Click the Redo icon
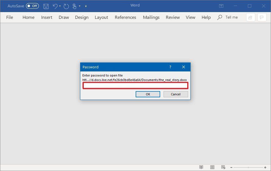The width and height of the screenshot is (271, 171). [x=66, y=6]
